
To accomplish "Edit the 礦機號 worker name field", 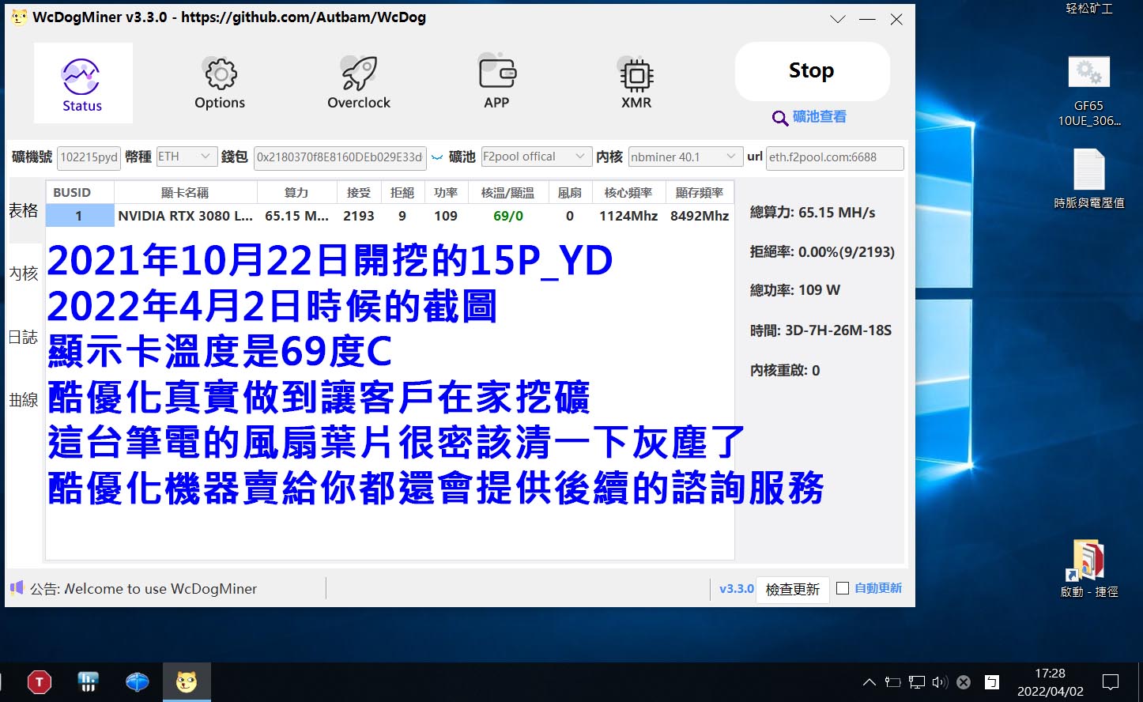I will click(89, 157).
